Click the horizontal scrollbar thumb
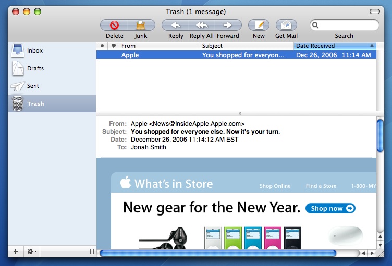 point(218,254)
